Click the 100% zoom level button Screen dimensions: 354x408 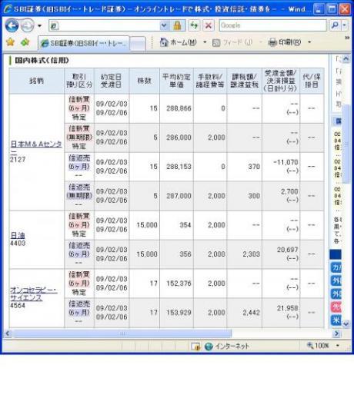point(319,346)
